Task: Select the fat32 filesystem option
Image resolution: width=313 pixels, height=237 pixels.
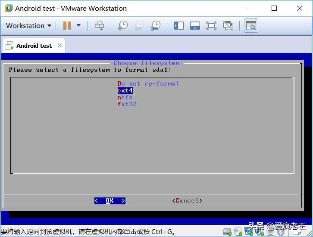Action: tap(127, 104)
